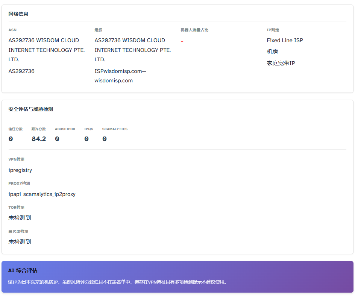
Task: Select the AI assessment summary sentence
Action: pyautogui.click(x=118, y=282)
